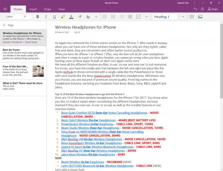Image resolution: width=223 pixels, height=171 pixels.
Task: Click the misspelled word AirPods
Action: coord(68,72)
